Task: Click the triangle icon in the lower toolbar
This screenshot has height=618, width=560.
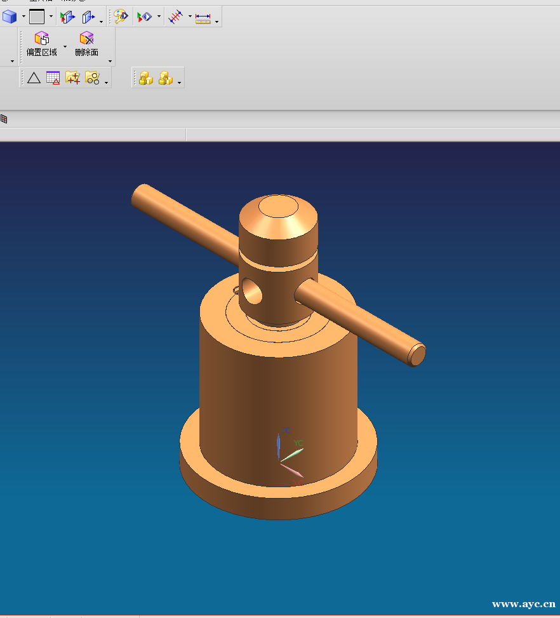Action: click(34, 78)
